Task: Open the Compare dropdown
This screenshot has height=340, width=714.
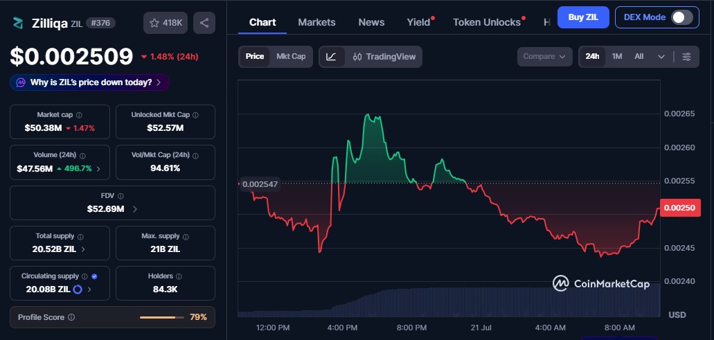Action: tap(544, 57)
